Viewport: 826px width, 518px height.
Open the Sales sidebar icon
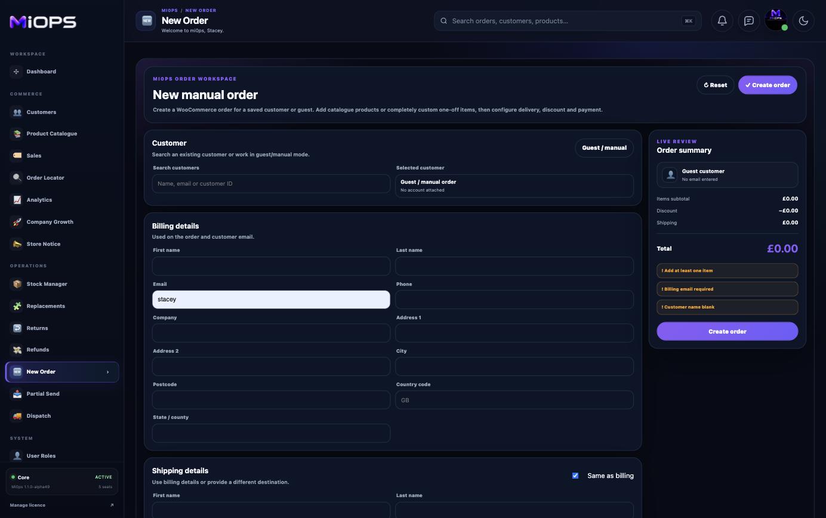pyautogui.click(x=17, y=156)
